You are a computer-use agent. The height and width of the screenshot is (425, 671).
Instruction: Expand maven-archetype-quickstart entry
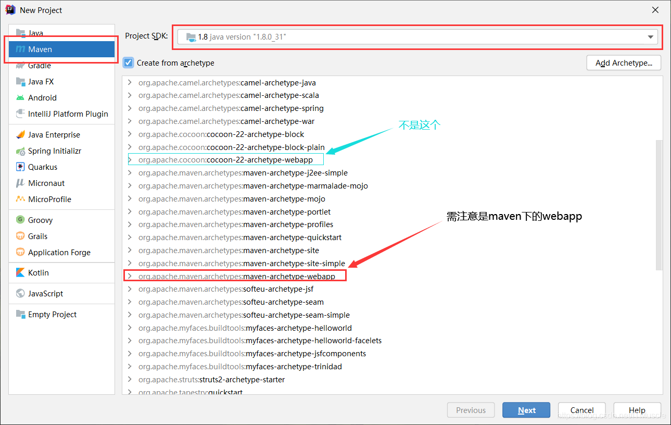coord(130,238)
